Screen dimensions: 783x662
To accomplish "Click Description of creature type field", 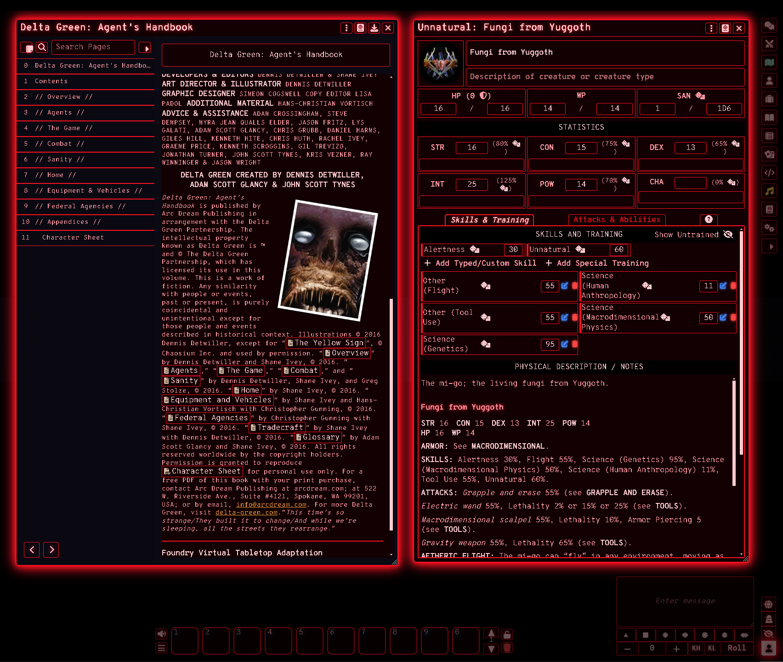I will [605, 77].
